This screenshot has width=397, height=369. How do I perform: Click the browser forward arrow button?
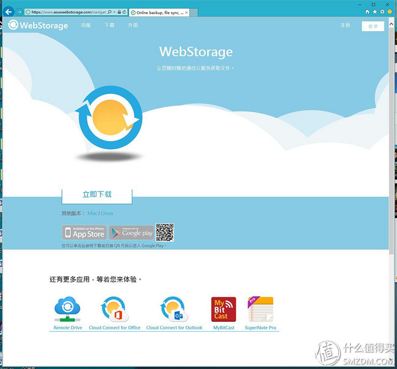pyautogui.click(x=19, y=12)
